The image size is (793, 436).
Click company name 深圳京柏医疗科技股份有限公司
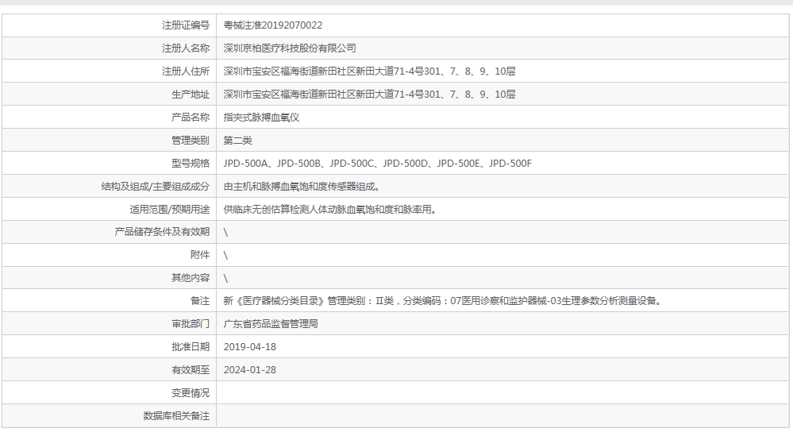[x=290, y=48]
